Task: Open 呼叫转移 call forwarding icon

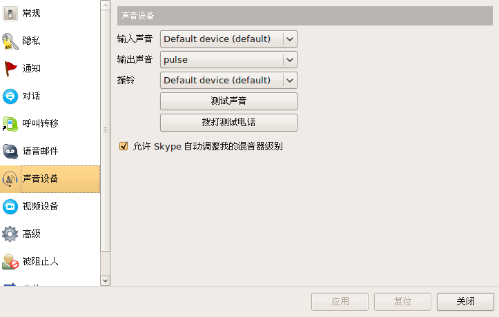Action: pos(10,123)
